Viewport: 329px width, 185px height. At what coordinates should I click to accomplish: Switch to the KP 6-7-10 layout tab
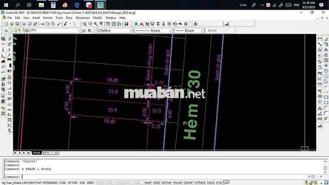[x=50, y=153]
